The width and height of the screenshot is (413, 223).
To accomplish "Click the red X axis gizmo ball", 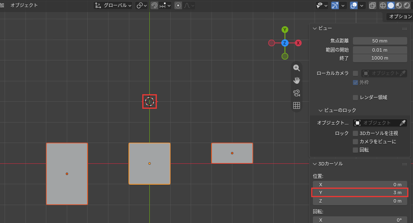I will (298, 43).
